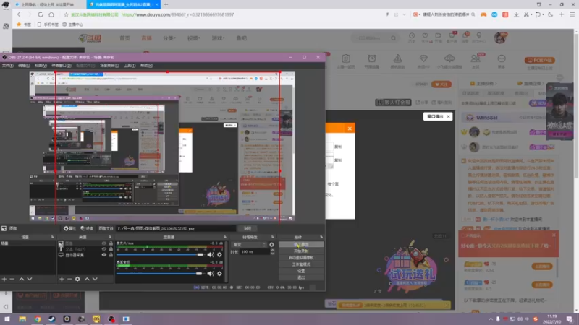Add a new source with plus icon
Viewport: 579px width, 325px height.
[62, 279]
